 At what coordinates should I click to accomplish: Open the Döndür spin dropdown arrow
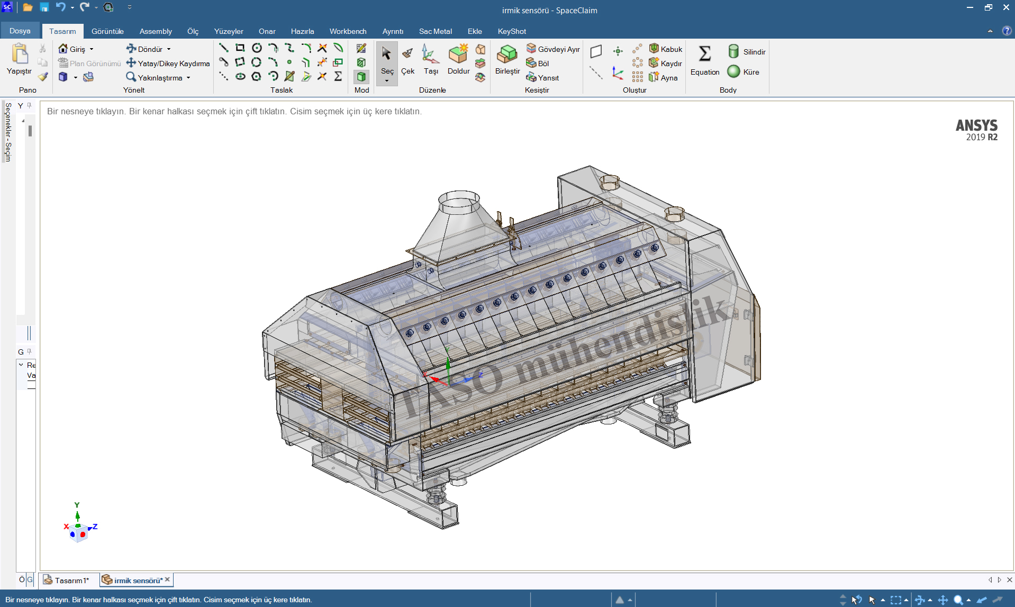click(x=169, y=49)
